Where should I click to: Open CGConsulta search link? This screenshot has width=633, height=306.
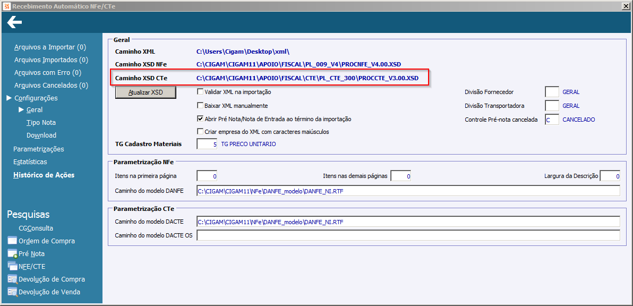point(36,228)
